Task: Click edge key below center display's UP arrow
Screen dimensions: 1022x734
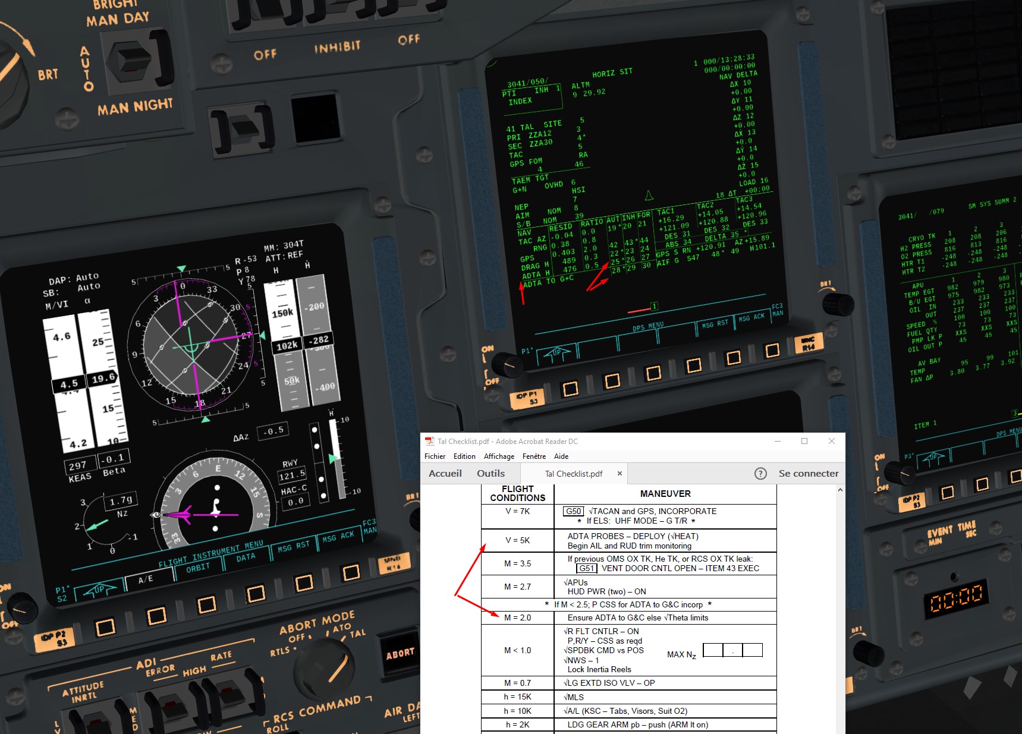Action: [570, 389]
